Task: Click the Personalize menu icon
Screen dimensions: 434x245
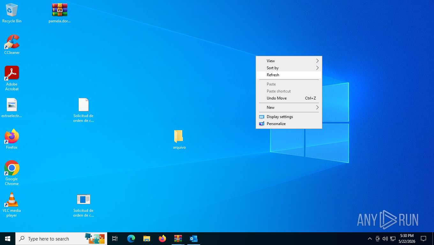Action: pos(262,124)
